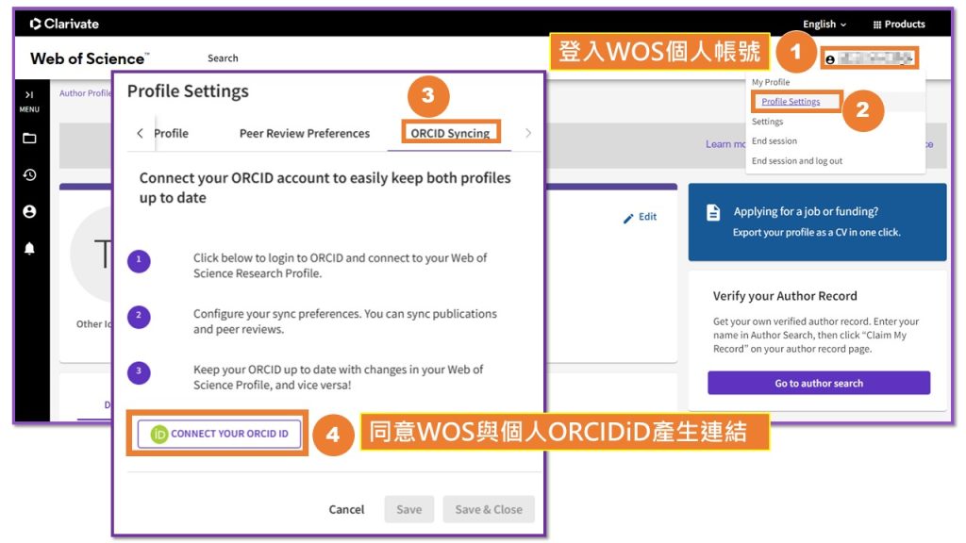This screenshot has width=966, height=543.
Task: Click the Applying for a job or funding banner
Action: point(817,222)
